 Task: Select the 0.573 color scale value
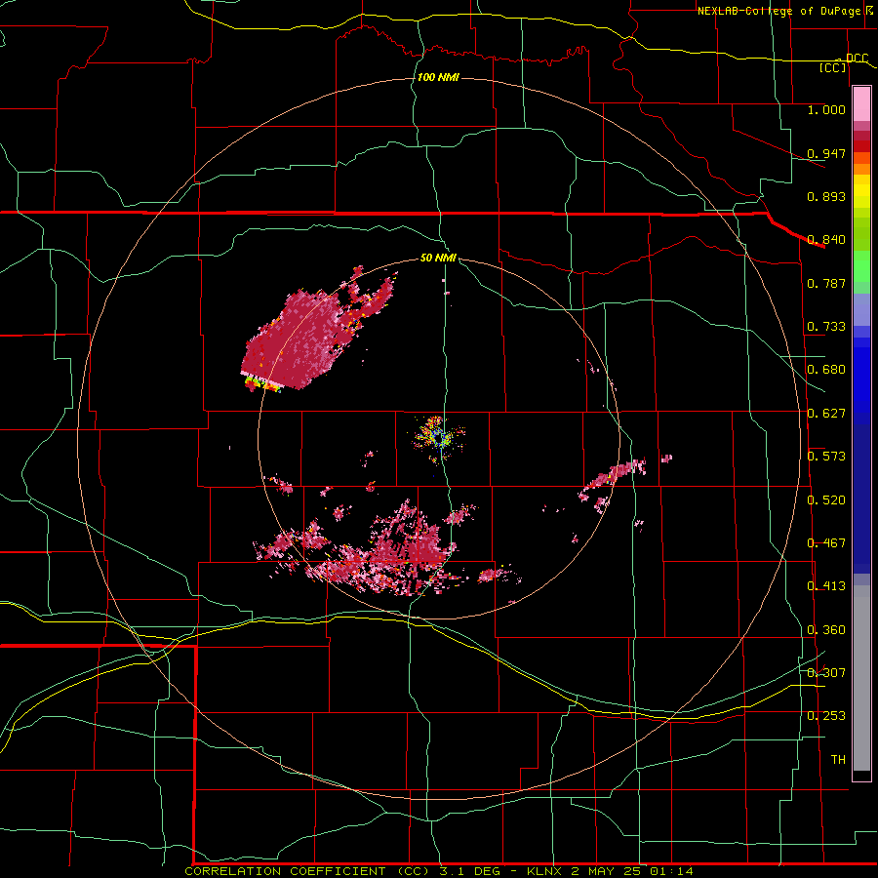[826, 457]
